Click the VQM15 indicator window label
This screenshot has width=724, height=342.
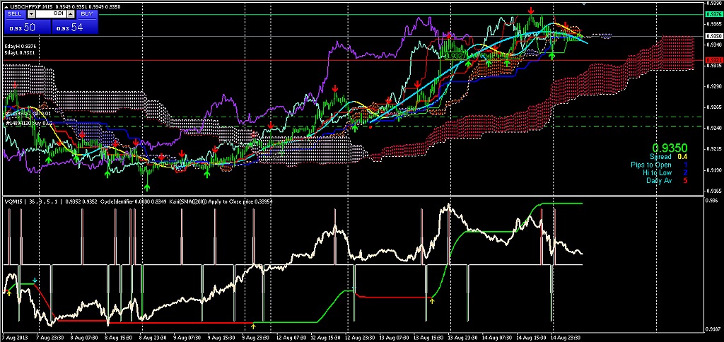coord(12,201)
